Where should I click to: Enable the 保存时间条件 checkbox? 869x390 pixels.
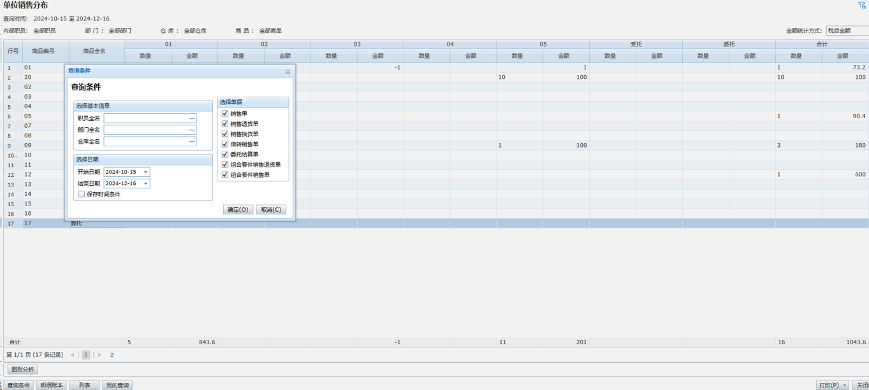pyautogui.click(x=82, y=194)
